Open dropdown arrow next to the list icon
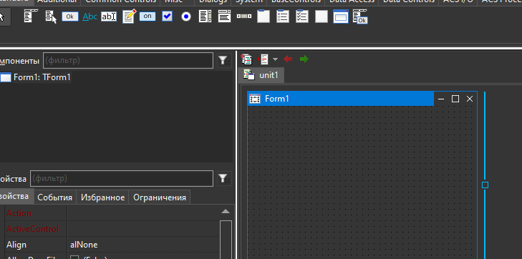Screen dimensions: 522x259 [275, 59]
